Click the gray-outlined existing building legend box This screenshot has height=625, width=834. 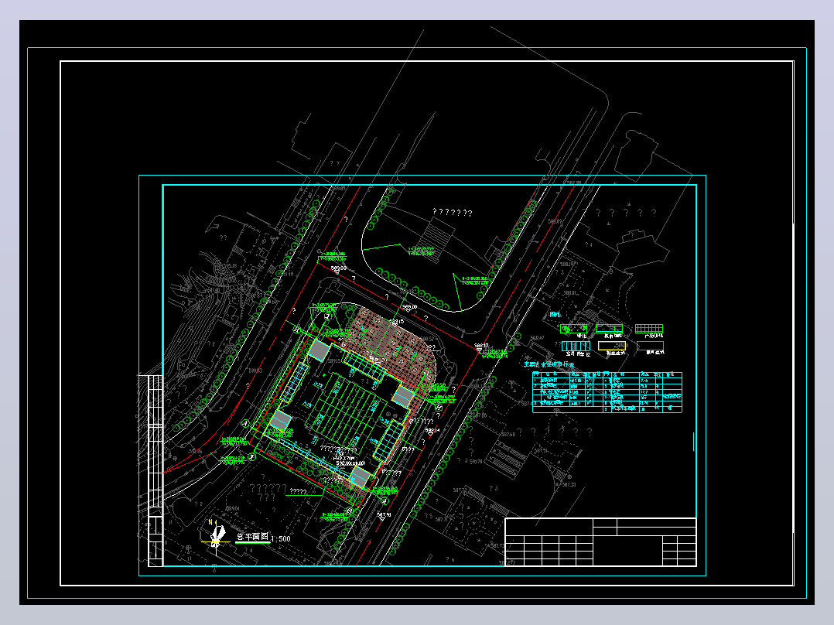[650, 346]
